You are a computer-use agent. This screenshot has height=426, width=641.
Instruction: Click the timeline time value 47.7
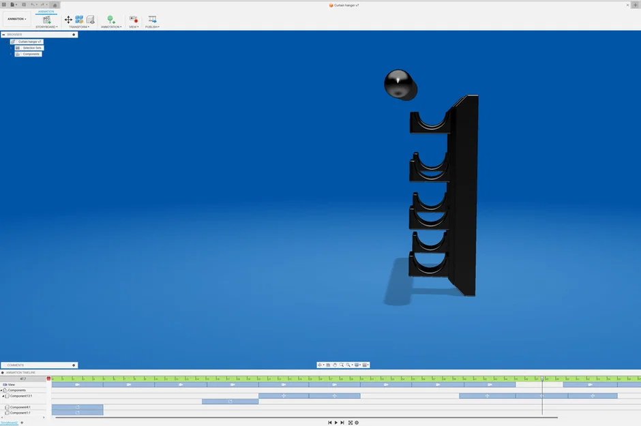pos(23,379)
